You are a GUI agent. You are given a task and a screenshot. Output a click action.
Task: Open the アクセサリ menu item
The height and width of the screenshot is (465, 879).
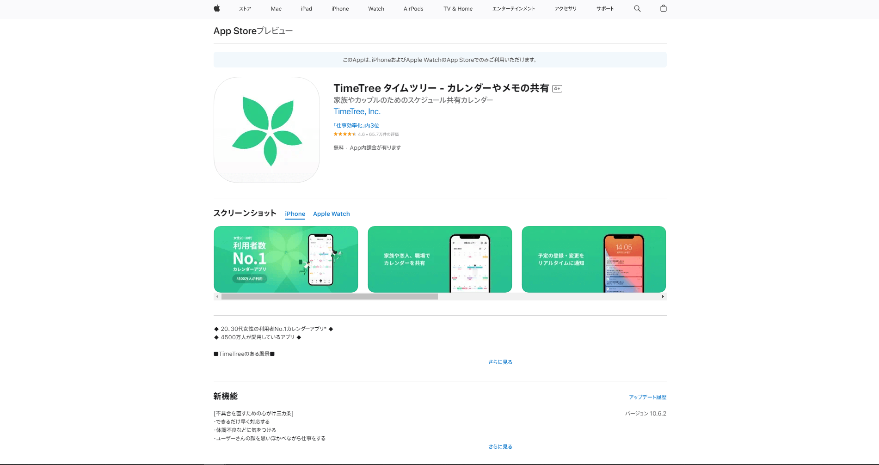(x=566, y=9)
